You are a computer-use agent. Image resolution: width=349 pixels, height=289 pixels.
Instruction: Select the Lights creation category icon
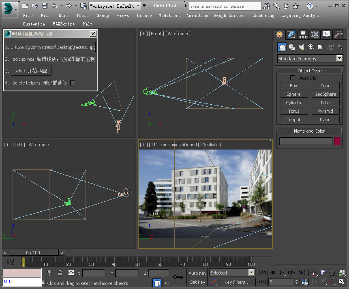[301, 47]
